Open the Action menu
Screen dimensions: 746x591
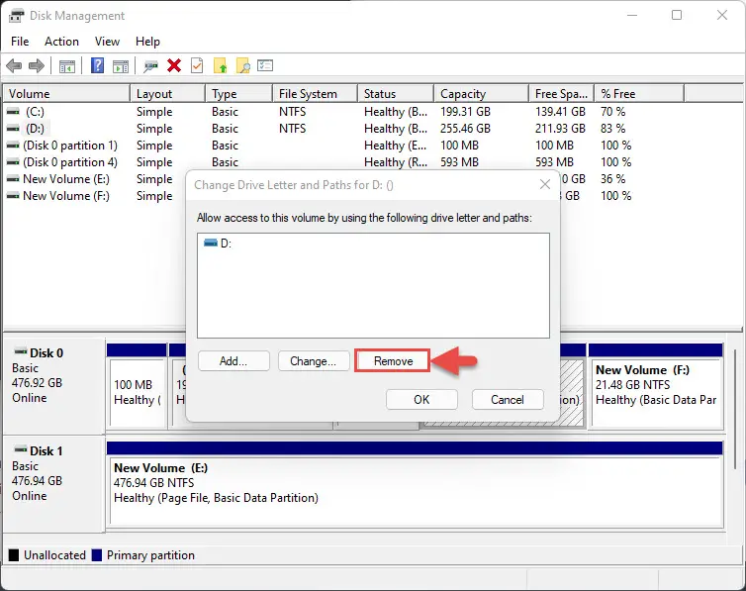click(62, 42)
